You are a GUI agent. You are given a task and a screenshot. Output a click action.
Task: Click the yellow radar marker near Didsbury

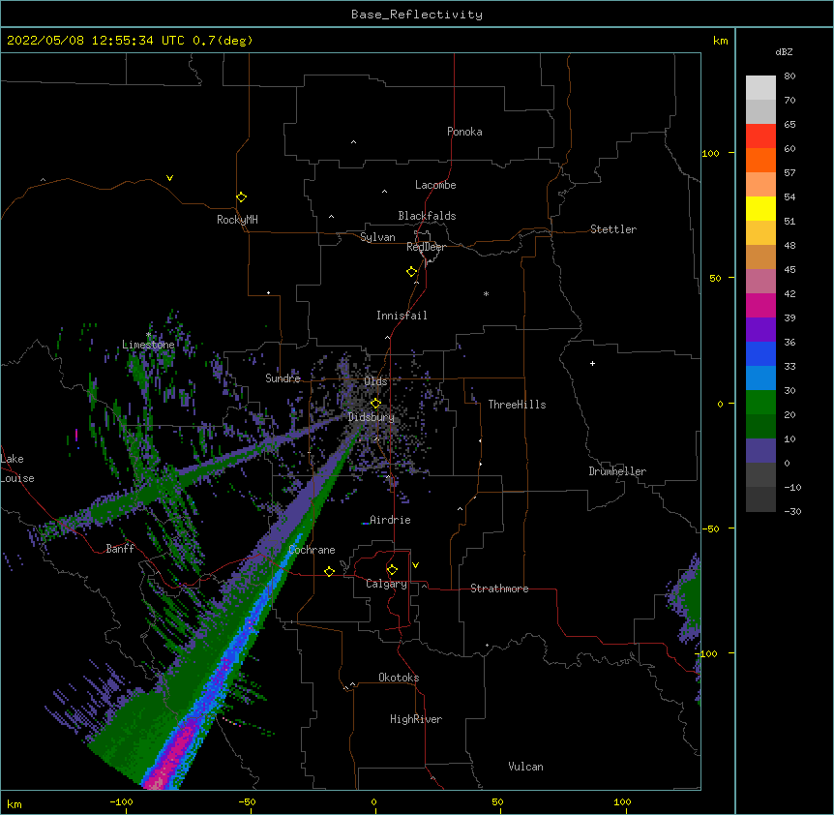pos(376,403)
